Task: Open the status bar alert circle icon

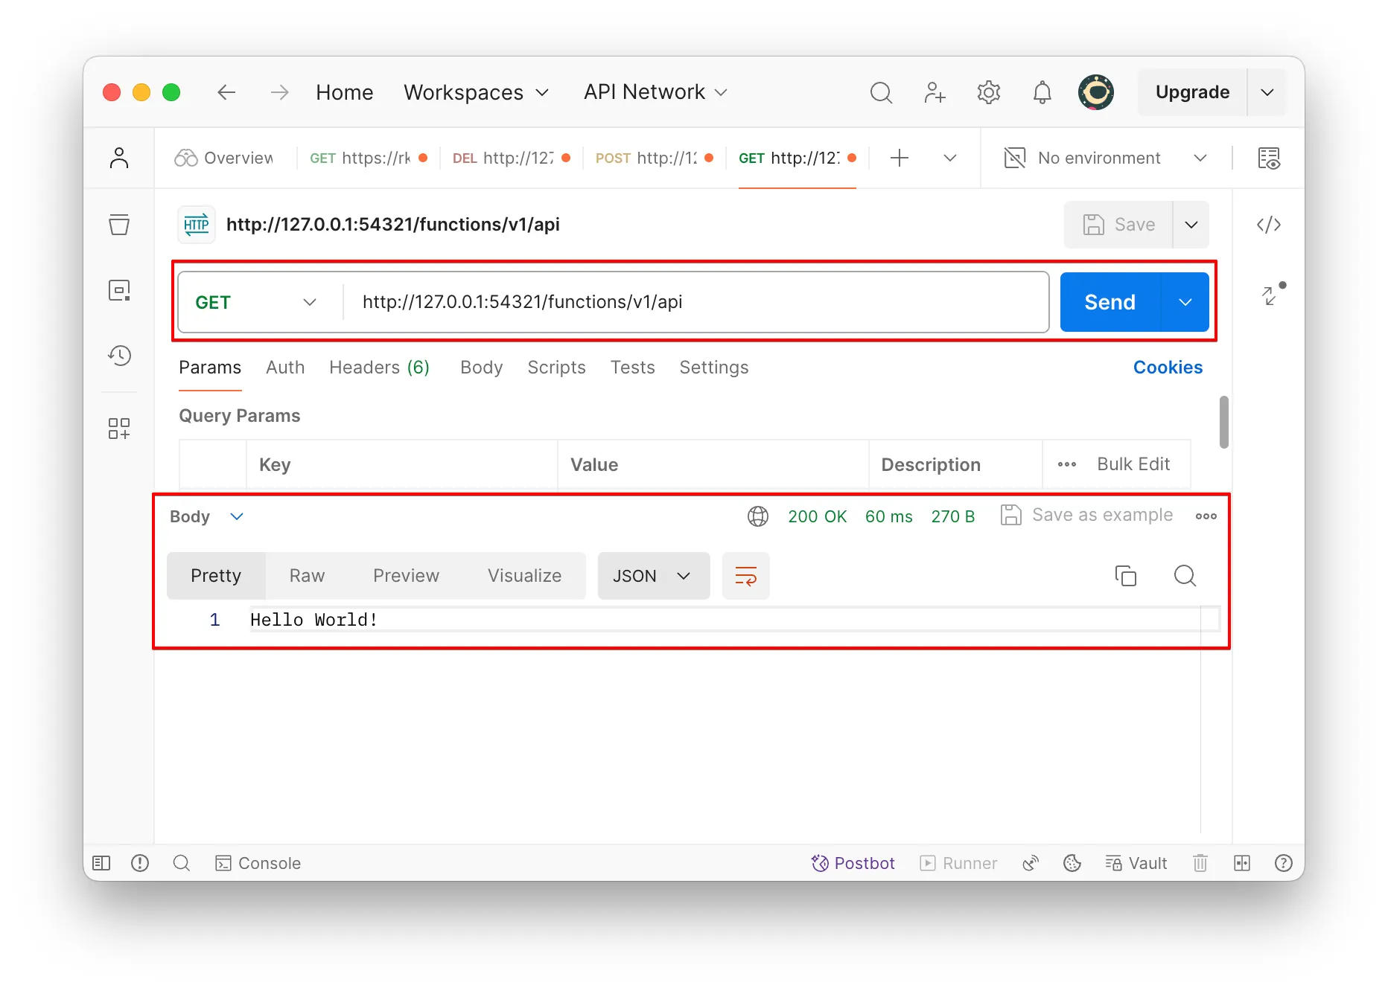Action: 140,863
